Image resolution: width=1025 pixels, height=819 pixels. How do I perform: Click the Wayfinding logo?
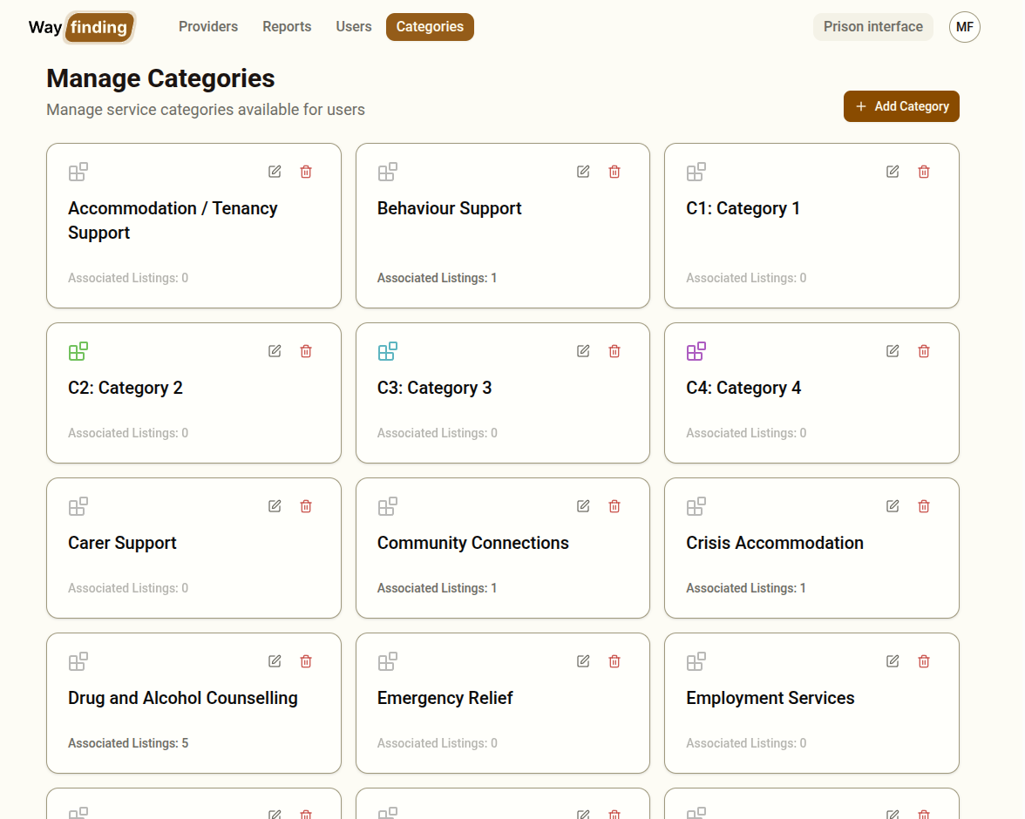pos(81,27)
